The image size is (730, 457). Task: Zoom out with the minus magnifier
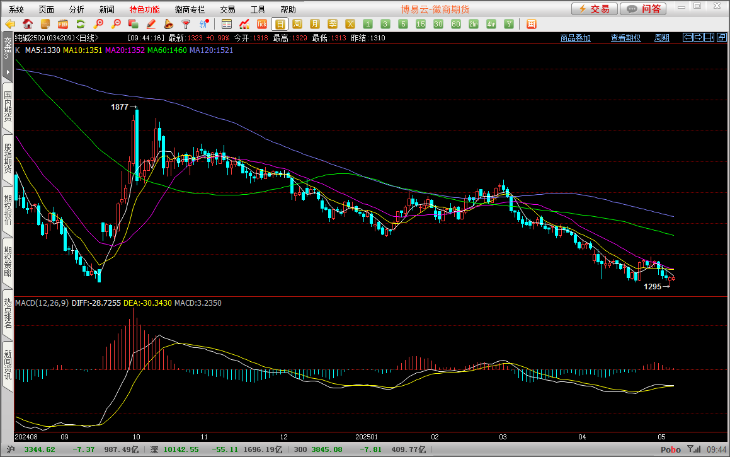point(116,24)
